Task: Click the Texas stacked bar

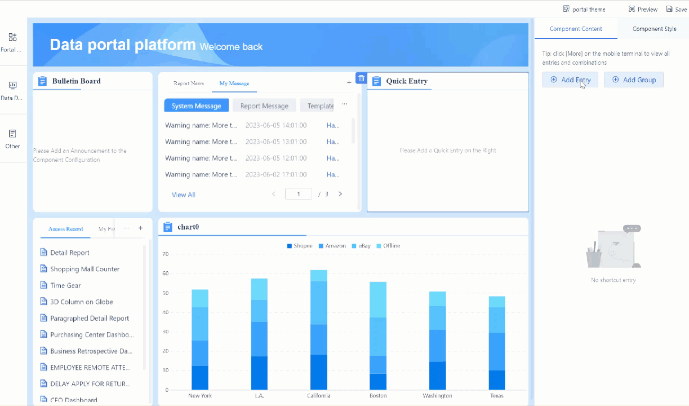Action: click(x=497, y=343)
